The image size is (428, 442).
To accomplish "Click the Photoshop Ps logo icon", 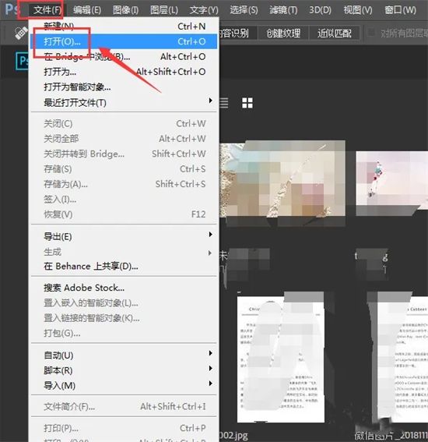I will (11, 9).
